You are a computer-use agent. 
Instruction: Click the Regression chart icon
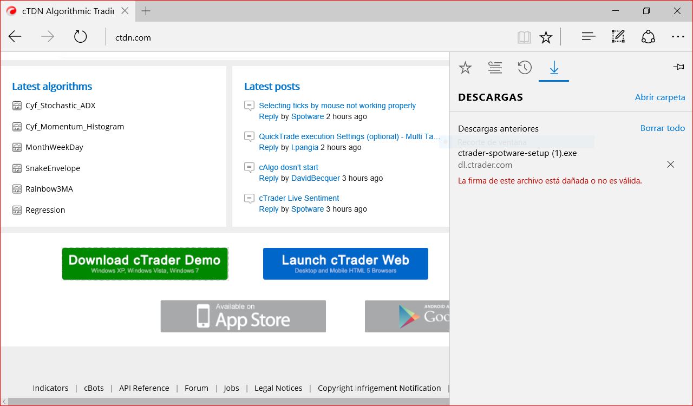pos(17,210)
